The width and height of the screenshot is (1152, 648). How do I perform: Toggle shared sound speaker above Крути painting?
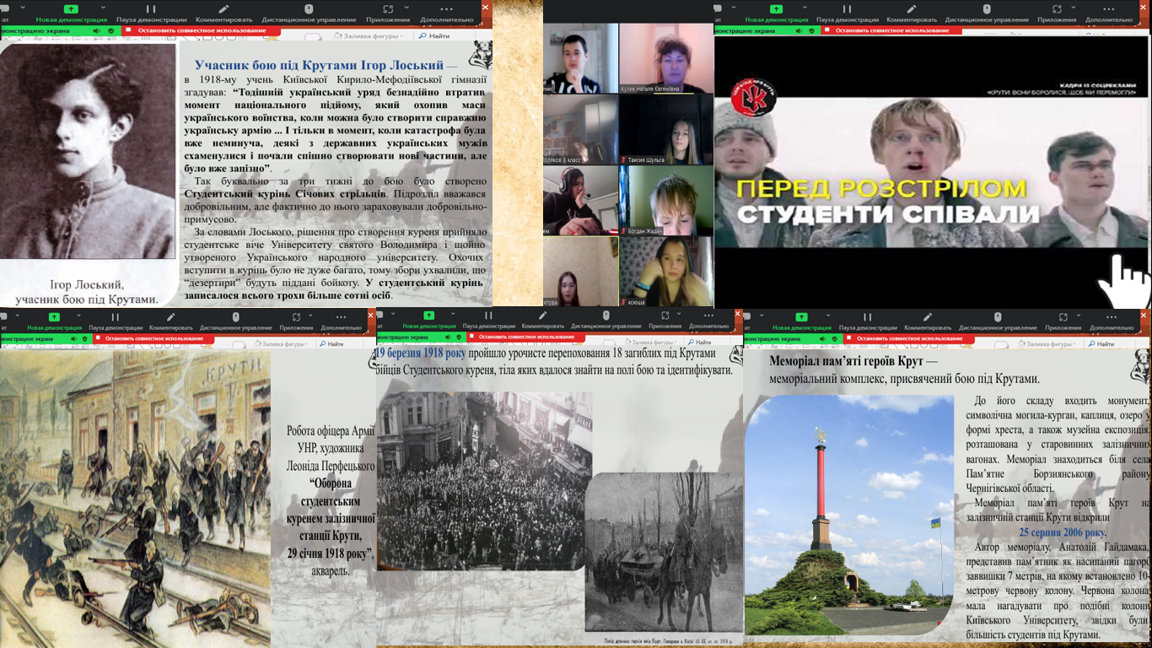click(73, 338)
